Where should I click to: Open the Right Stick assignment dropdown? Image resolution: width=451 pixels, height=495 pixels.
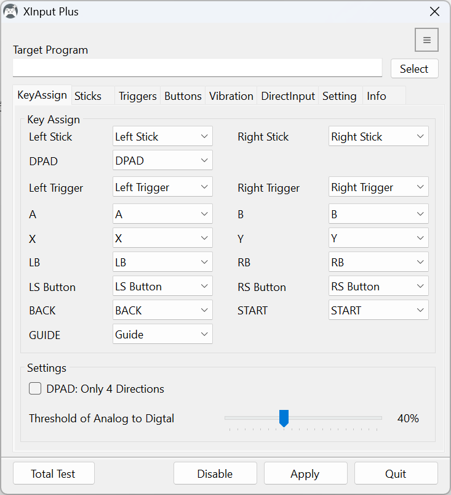click(x=378, y=136)
